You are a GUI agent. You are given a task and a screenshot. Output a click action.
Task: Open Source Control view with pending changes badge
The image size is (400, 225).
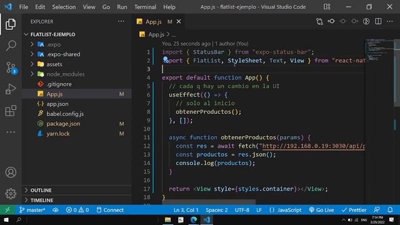(11, 67)
